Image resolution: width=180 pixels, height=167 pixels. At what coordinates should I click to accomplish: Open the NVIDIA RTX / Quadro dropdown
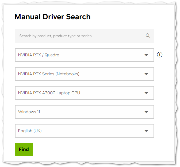point(84,55)
